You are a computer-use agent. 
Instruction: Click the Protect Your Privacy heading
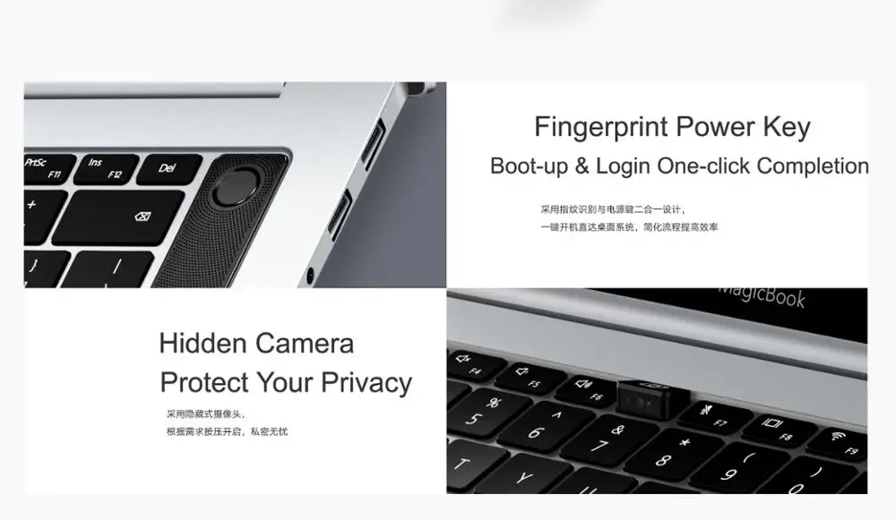click(286, 382)
